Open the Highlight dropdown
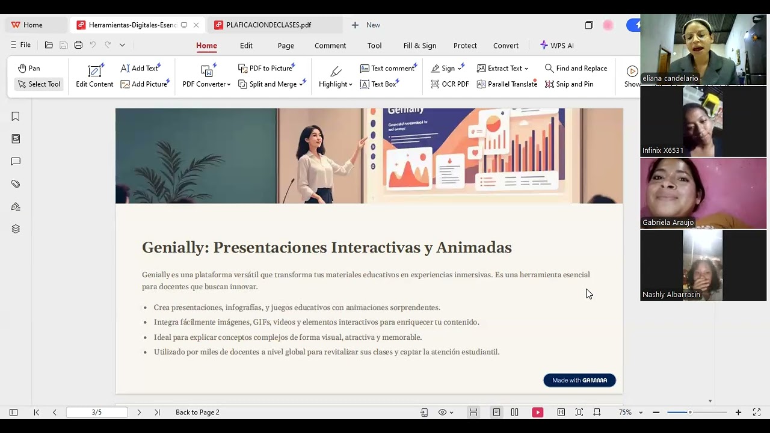The image size is (770, 433). click(x=336, y=76)
